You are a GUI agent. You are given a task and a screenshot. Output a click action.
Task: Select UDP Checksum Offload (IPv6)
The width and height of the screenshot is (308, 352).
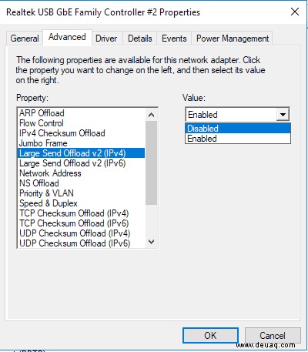[82, 243]
